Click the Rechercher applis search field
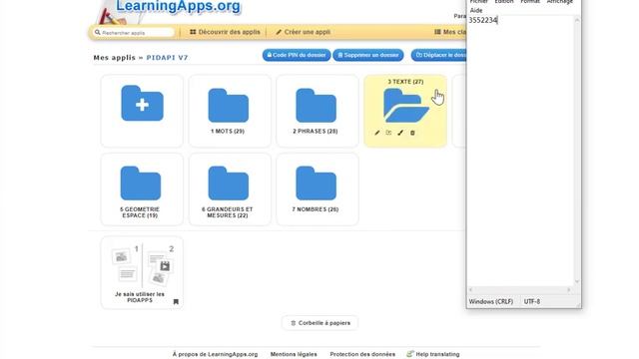 click(135, 32)
